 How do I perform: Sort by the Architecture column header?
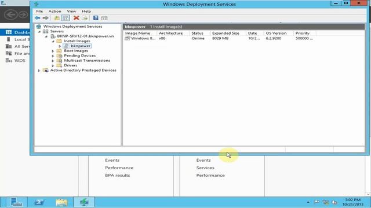(x=173, y=33)
